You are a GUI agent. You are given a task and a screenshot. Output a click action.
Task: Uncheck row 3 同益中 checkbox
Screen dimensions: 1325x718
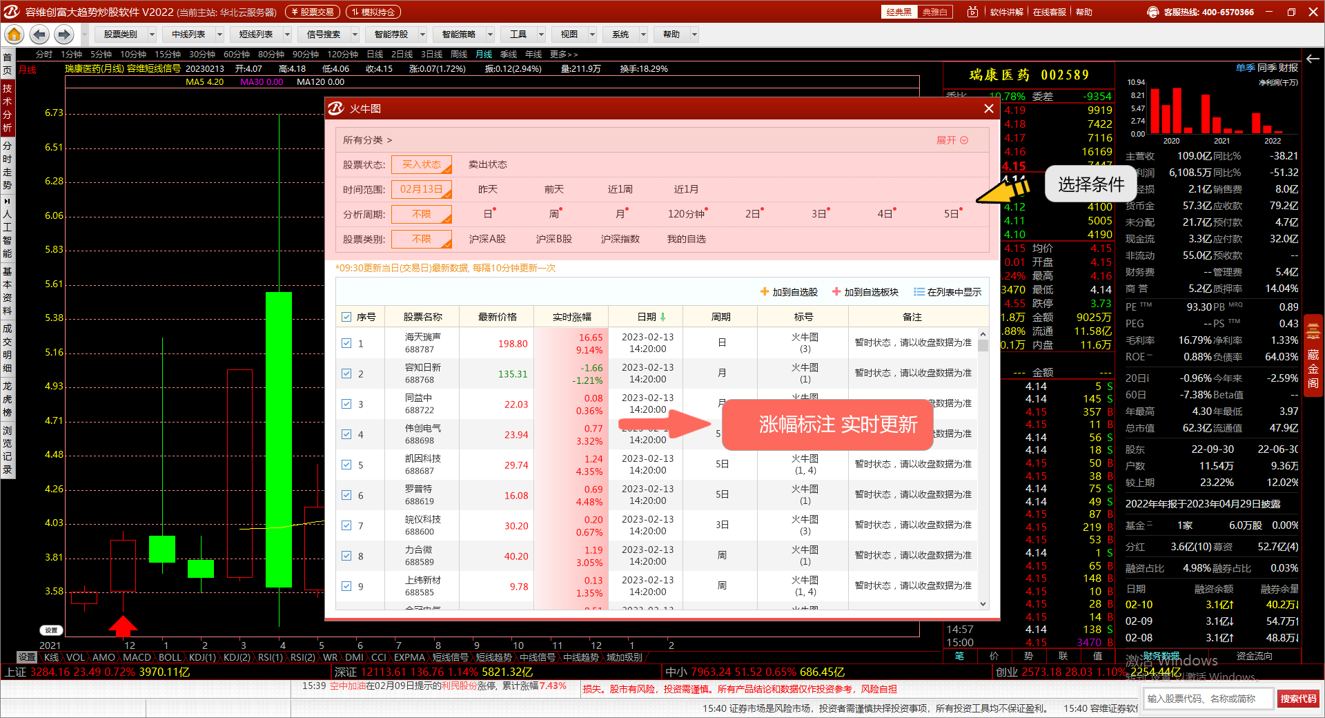(x=346, y=404)
